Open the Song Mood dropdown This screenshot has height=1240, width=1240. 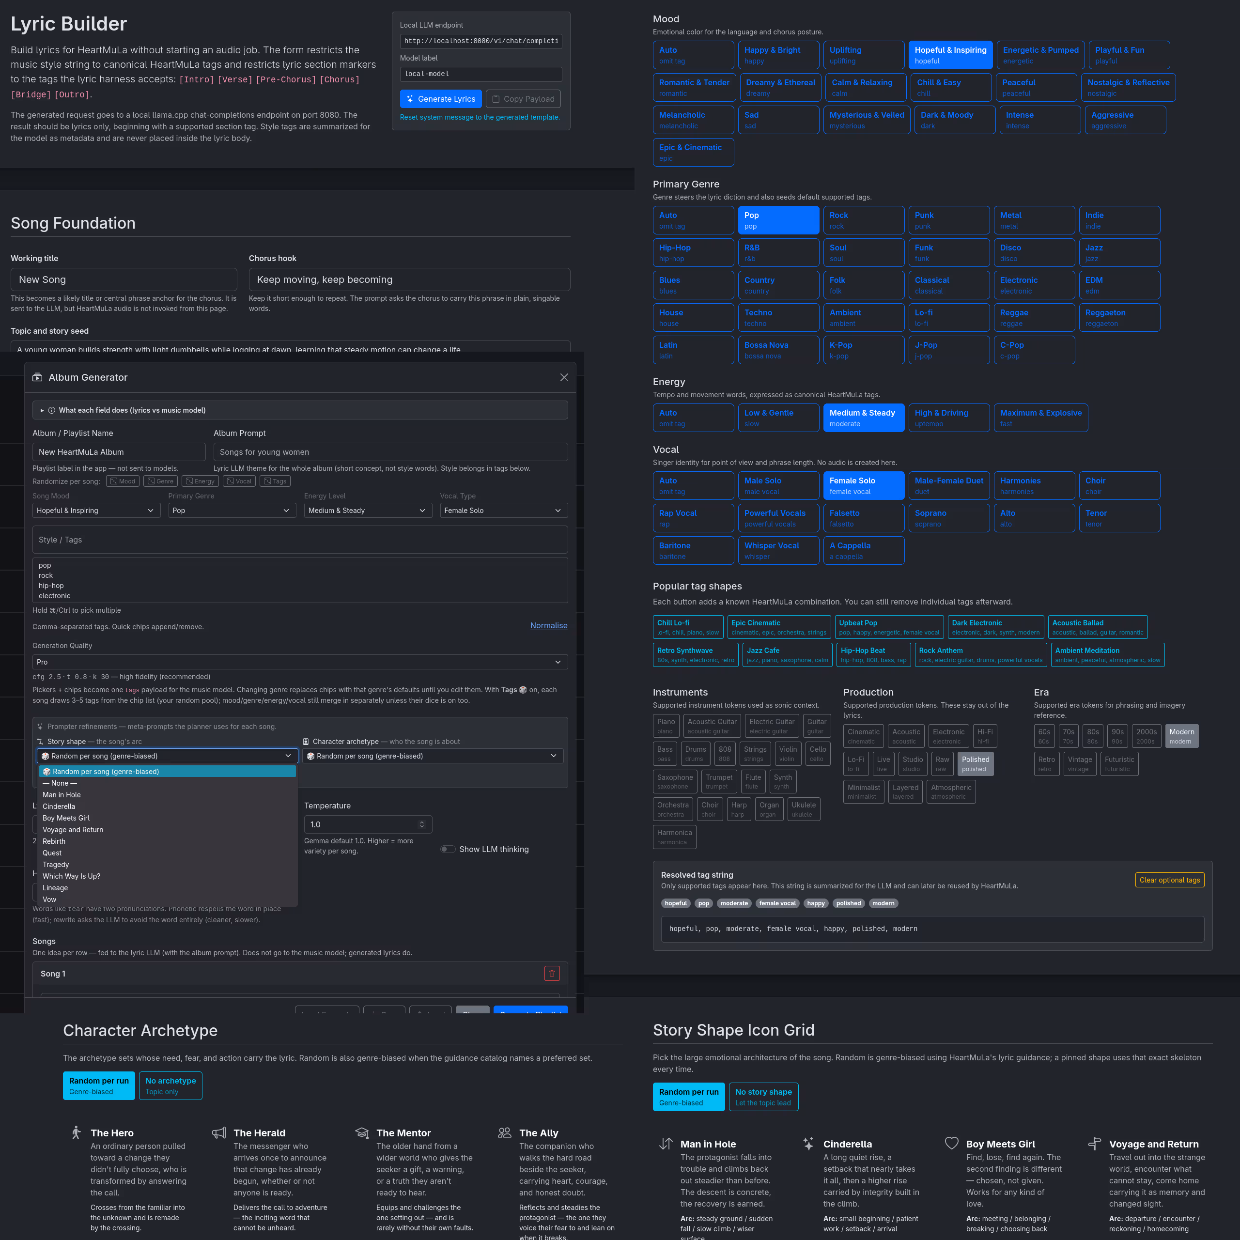(96, 510)
